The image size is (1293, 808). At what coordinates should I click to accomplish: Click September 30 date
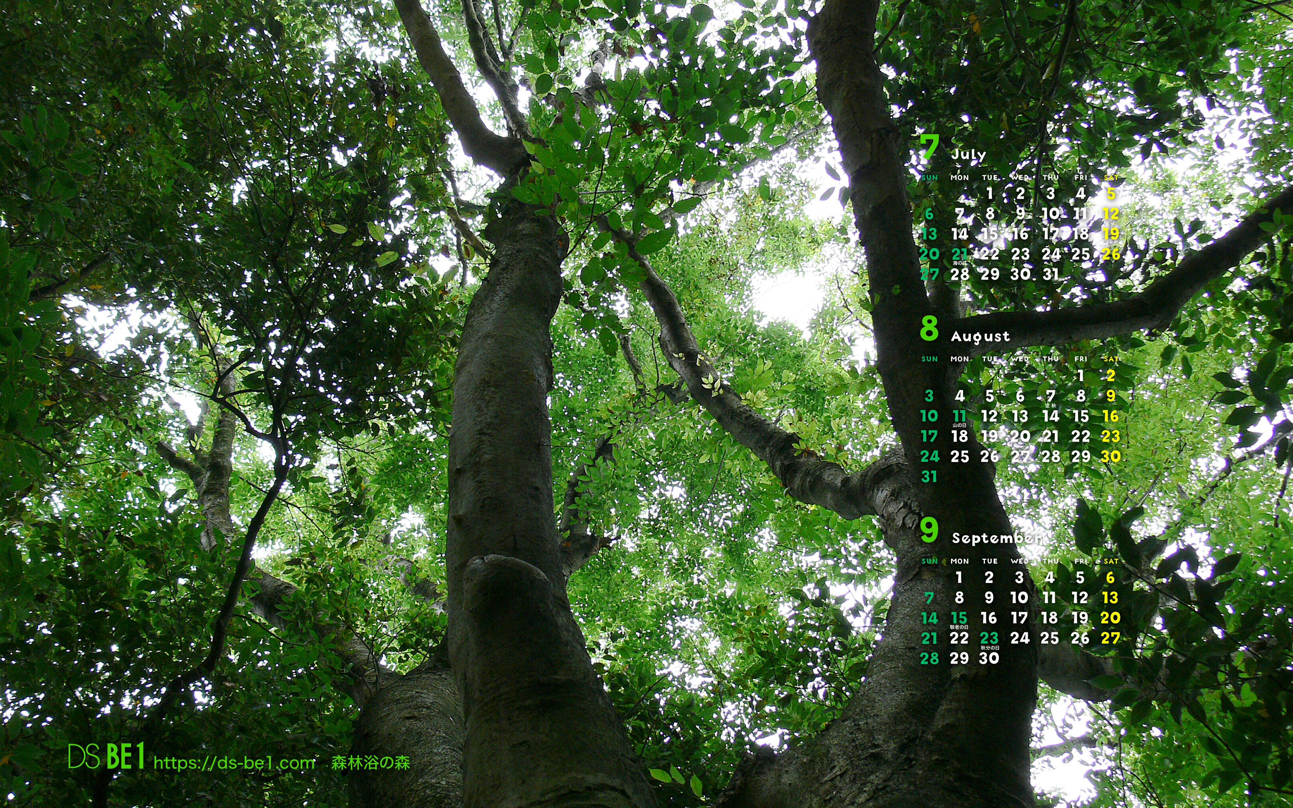coord(989,659)
